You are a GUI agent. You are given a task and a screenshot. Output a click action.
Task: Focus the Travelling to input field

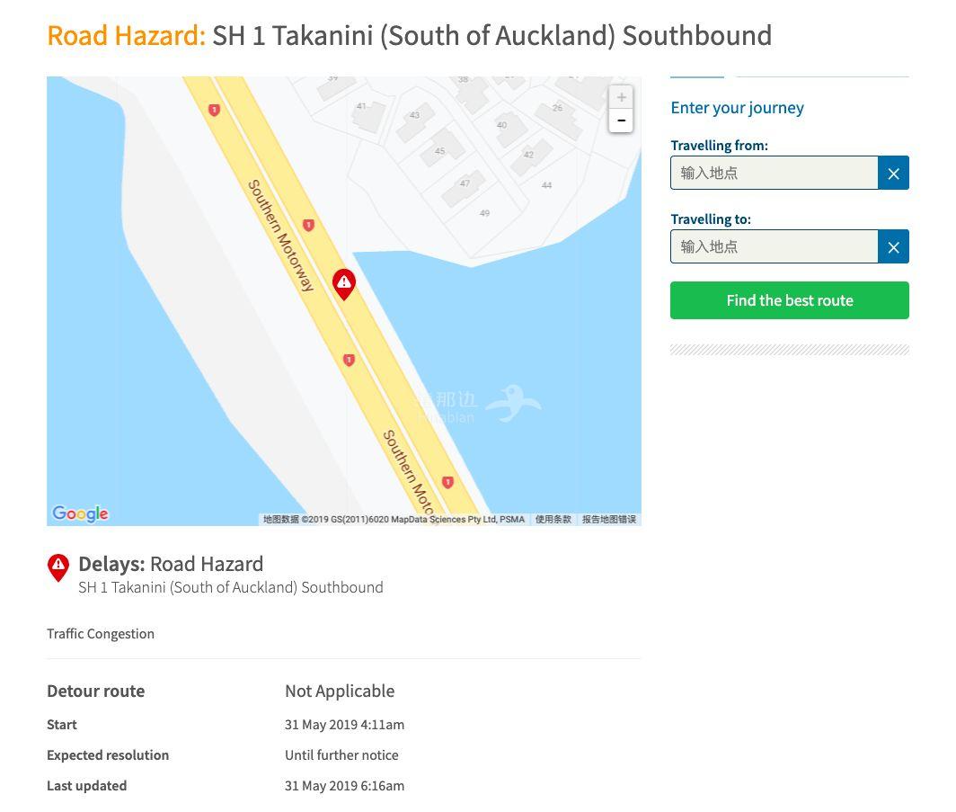pos(774,247)
